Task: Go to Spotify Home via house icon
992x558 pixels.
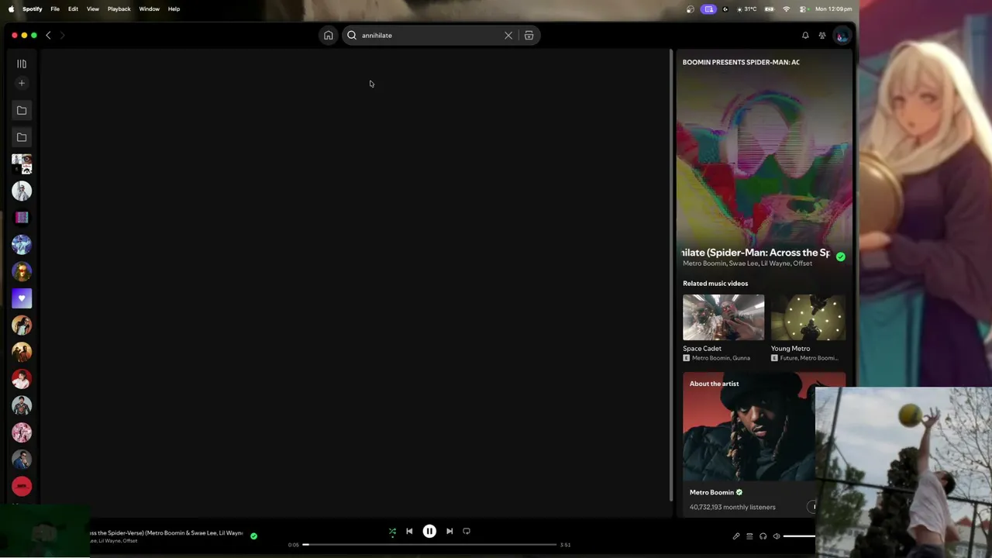Action: (x=329, y=35)
